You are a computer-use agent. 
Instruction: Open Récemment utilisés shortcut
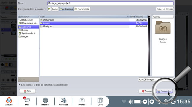[x=28, y=23]
